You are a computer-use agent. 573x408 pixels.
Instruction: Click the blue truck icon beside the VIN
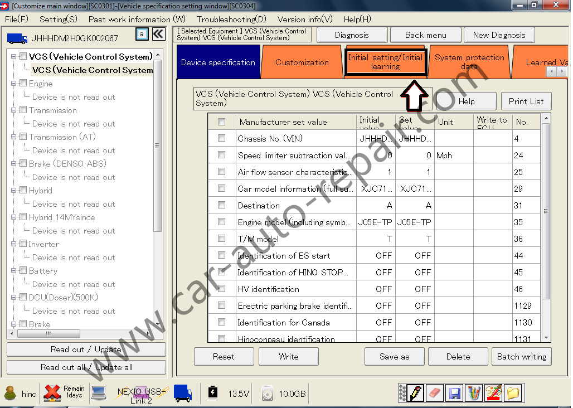[x=17, y=38]
